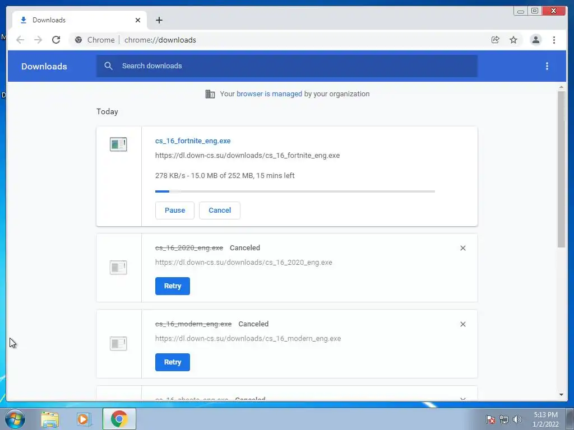Open Windows Explorer from the taskbar
The image size is (574, 430).
[50, 419]
